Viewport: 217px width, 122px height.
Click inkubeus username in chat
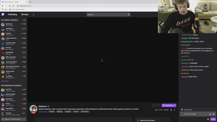185,66
